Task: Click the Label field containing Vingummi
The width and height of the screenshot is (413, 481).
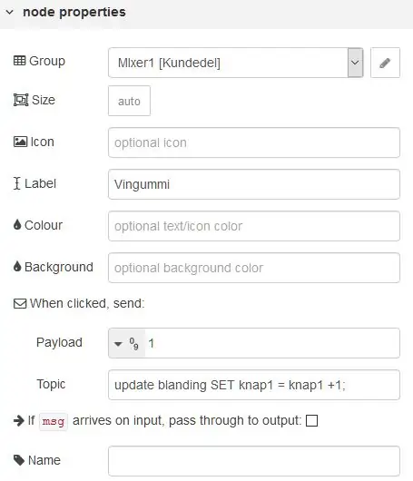Action: [x=254, y=184]
